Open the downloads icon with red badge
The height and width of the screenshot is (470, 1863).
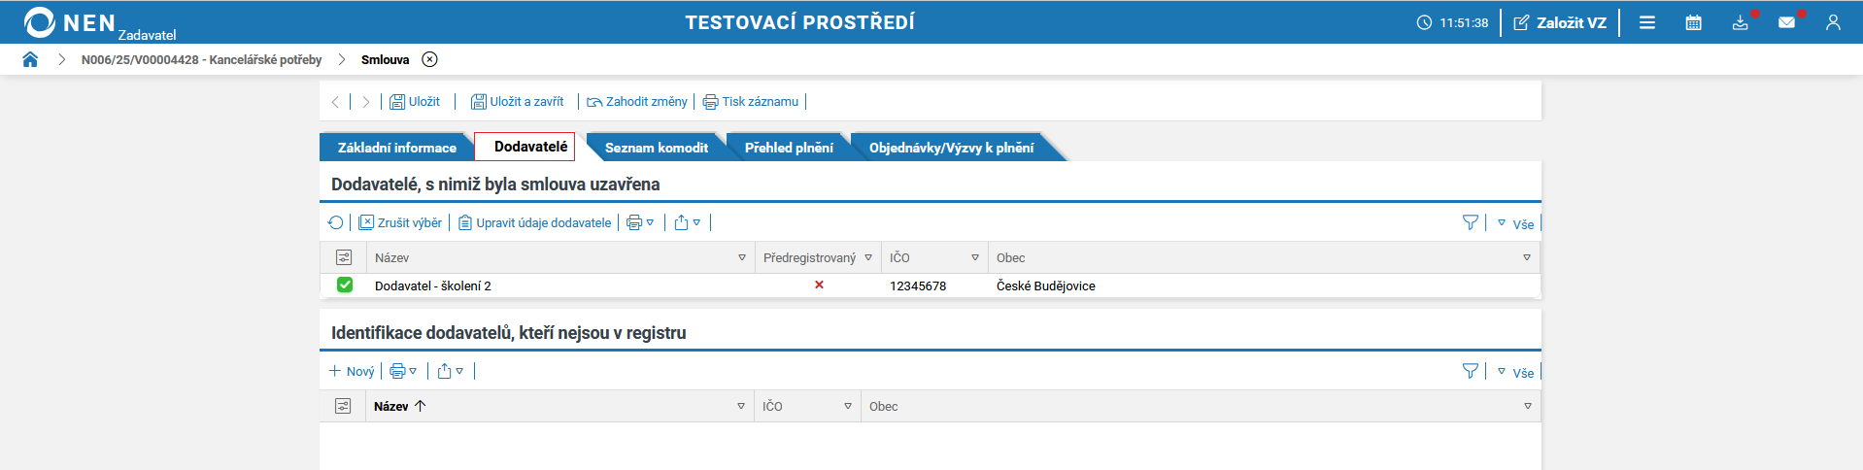coord(1741,22)
